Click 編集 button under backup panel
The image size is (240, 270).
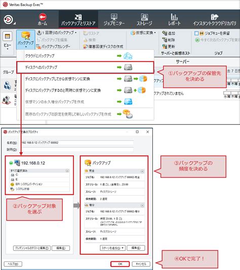(136, 248)
